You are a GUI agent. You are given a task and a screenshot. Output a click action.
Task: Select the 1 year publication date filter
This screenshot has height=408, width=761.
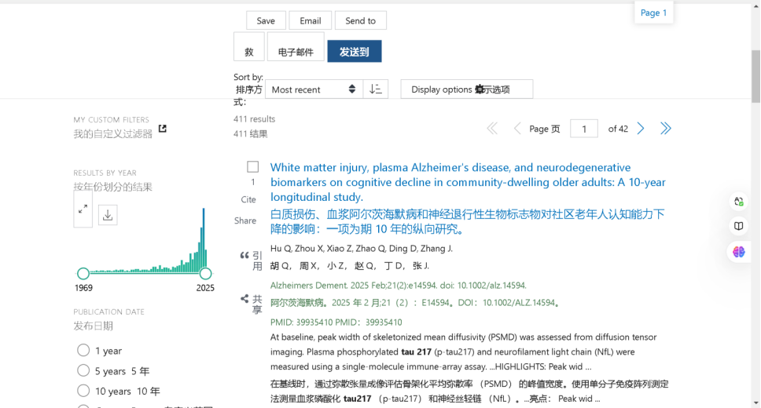[x=83, y=351]
